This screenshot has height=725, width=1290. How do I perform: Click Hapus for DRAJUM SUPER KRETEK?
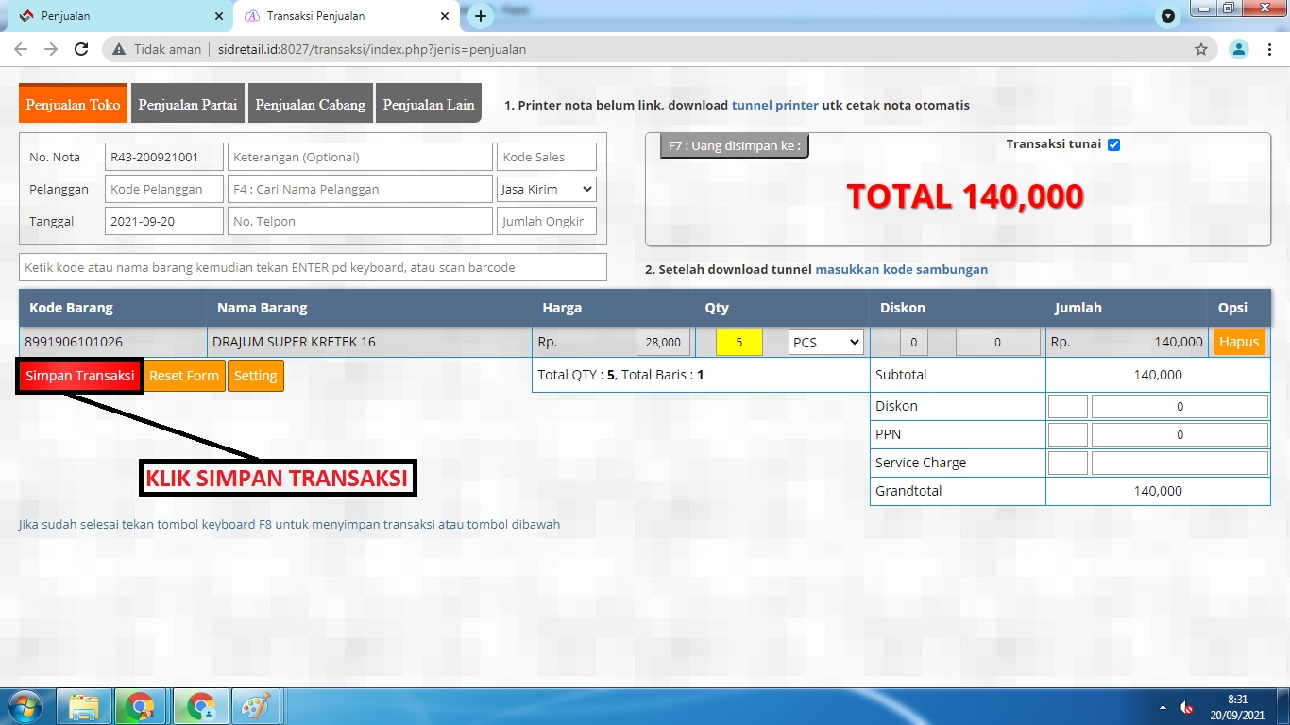point(1239,342)
